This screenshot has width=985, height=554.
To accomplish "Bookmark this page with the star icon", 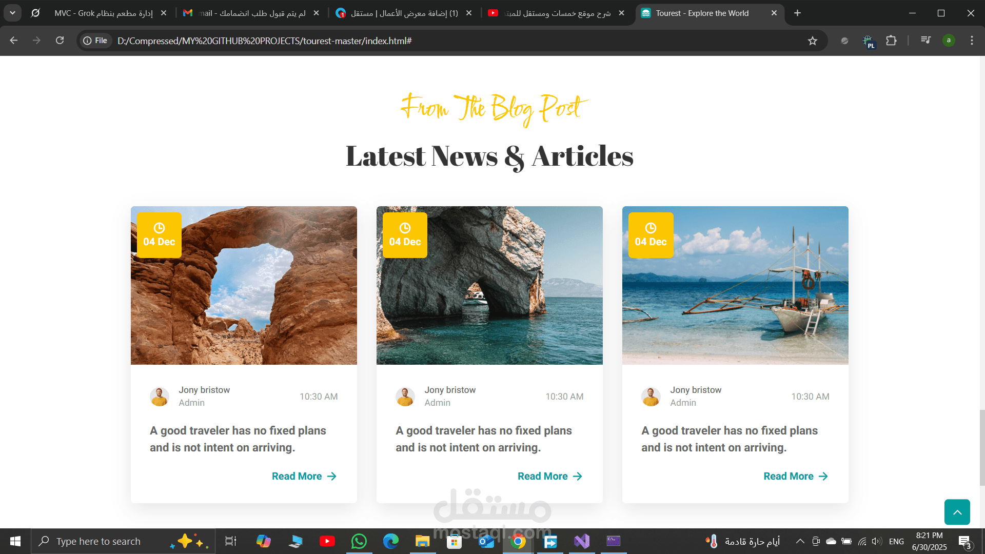I will [813, 41].
